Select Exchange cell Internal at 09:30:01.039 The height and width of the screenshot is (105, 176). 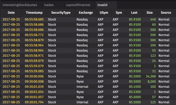pyautogui.click(x=82, y=87)
